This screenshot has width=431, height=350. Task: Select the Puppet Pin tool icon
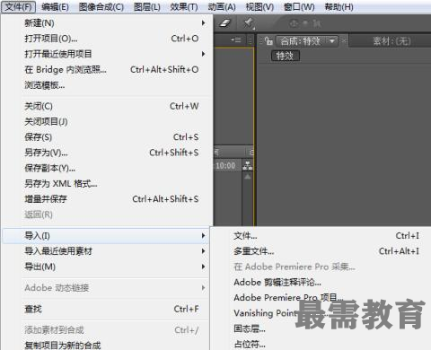point(249,23)
